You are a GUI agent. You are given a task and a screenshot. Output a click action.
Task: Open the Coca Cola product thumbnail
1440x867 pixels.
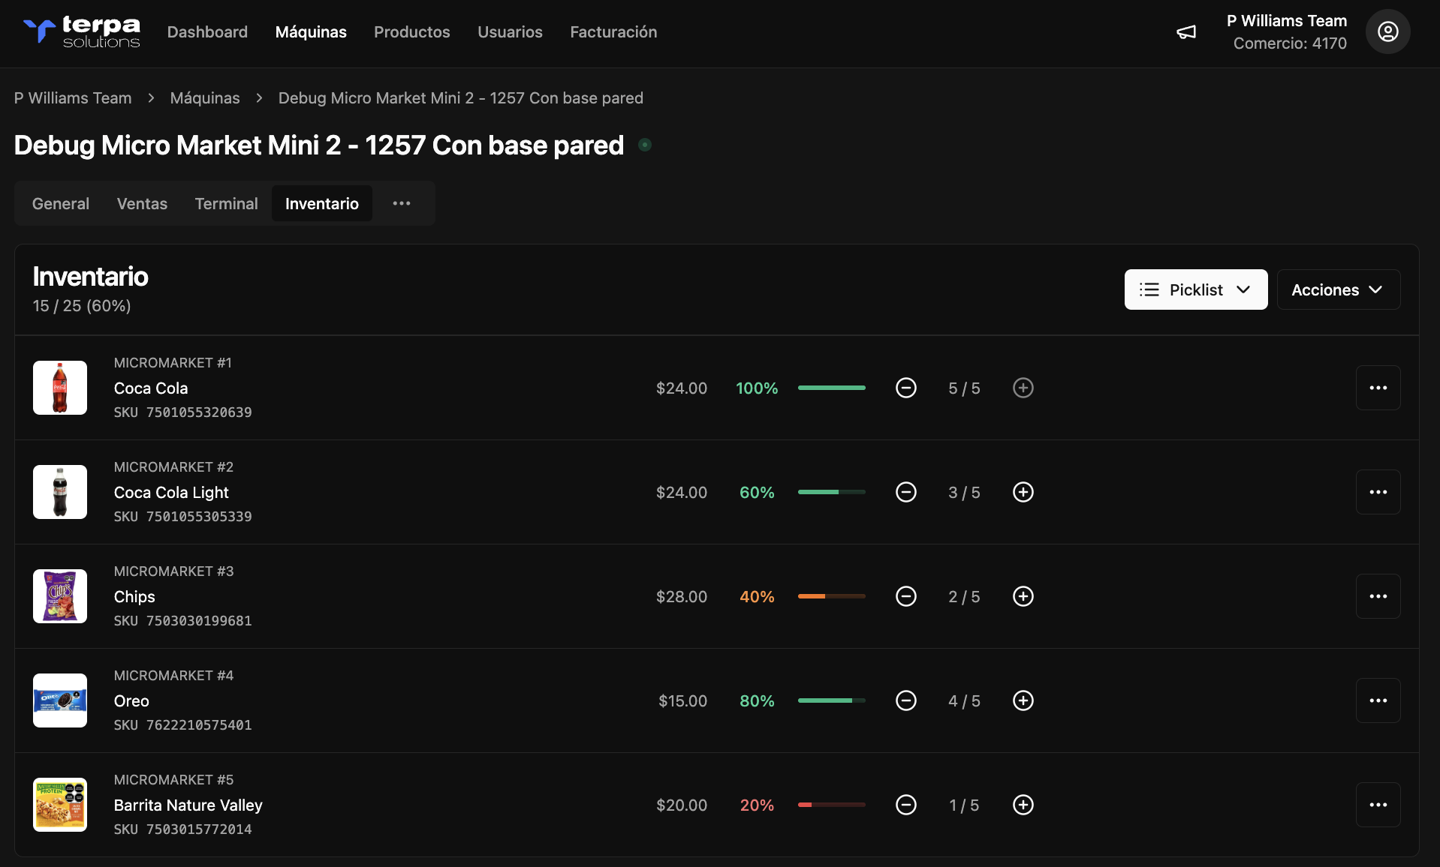tap(60, 388)
